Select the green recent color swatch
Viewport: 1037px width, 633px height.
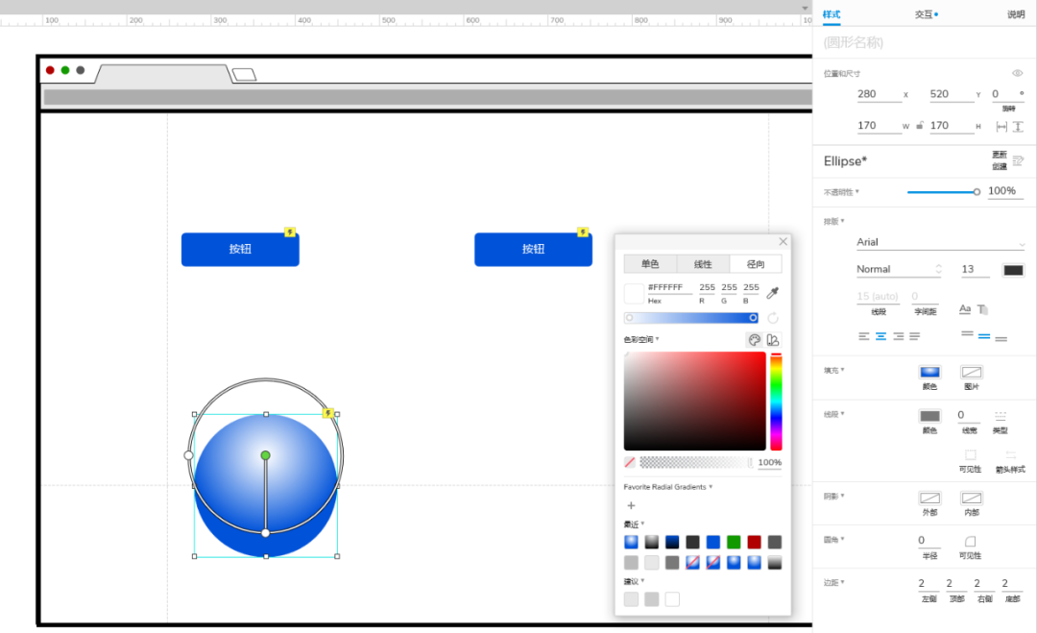click(734, 543)
